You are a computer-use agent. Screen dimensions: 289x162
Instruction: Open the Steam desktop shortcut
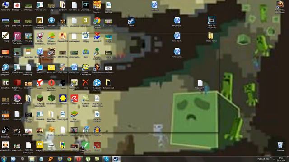pos(131,21)
